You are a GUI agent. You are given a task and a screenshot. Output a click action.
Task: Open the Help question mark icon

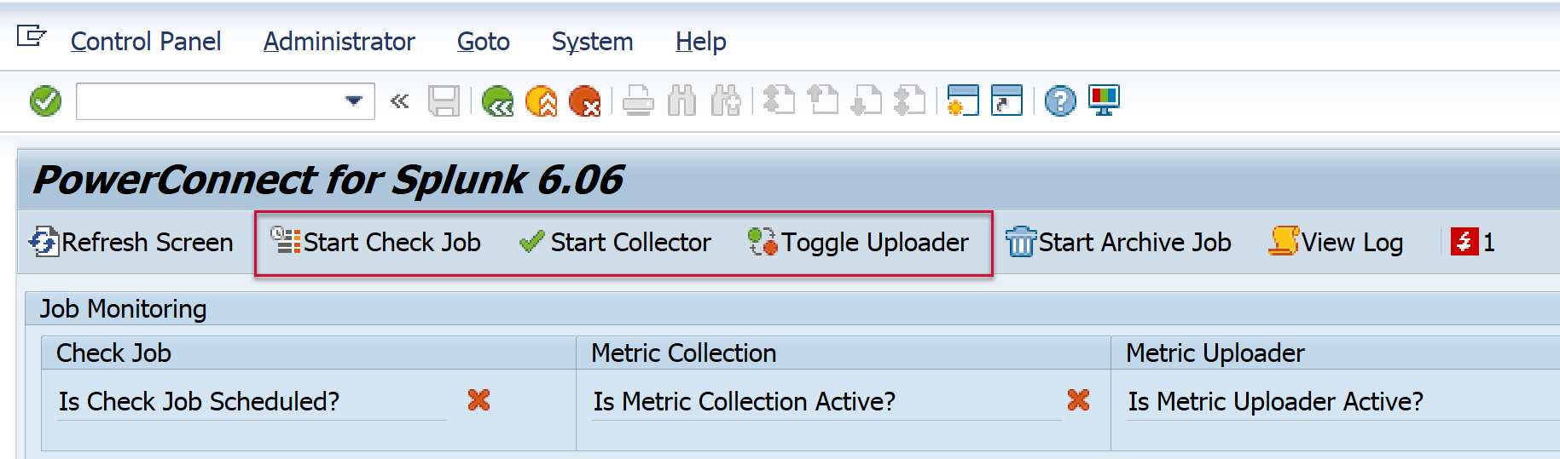(1060, 101)
